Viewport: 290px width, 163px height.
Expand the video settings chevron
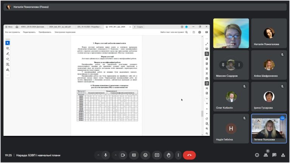pos(116,155)
